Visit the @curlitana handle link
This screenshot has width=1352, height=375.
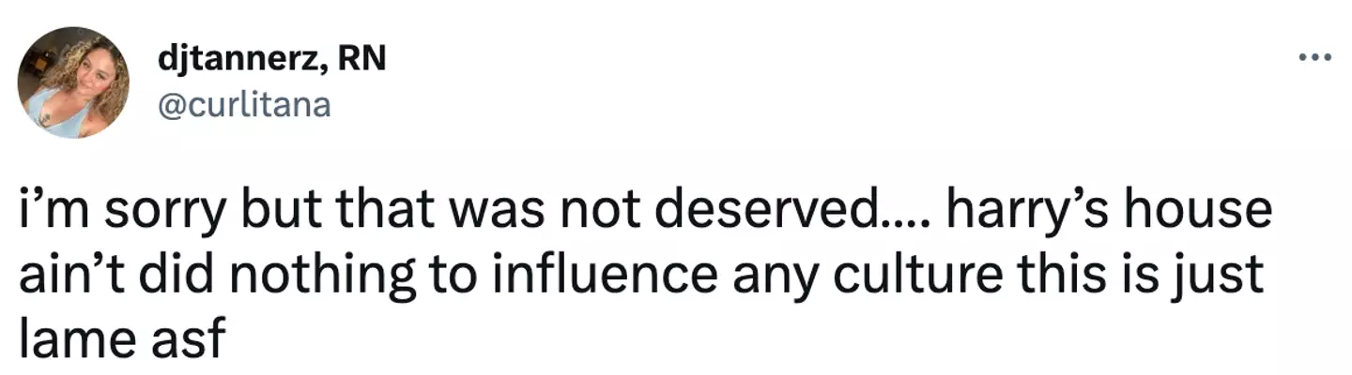coord(247,103)
